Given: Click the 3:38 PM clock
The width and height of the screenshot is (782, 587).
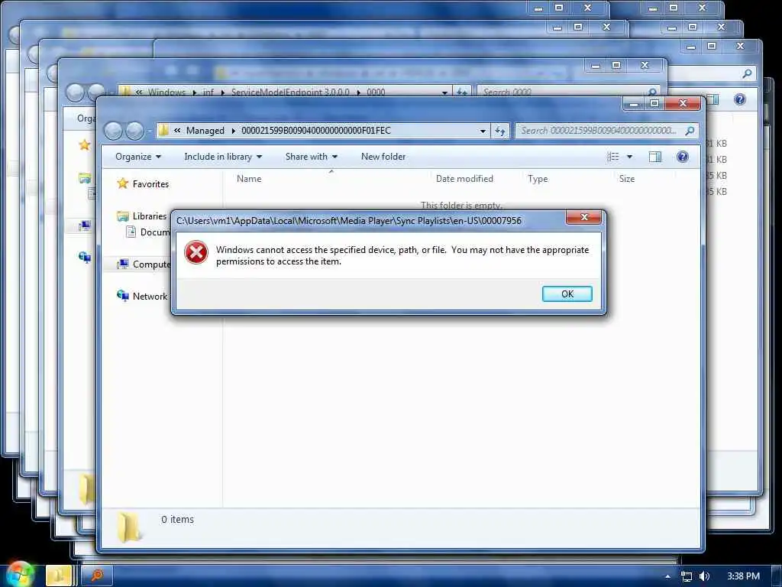Looking at the screenshot, I should click(743, 576).
